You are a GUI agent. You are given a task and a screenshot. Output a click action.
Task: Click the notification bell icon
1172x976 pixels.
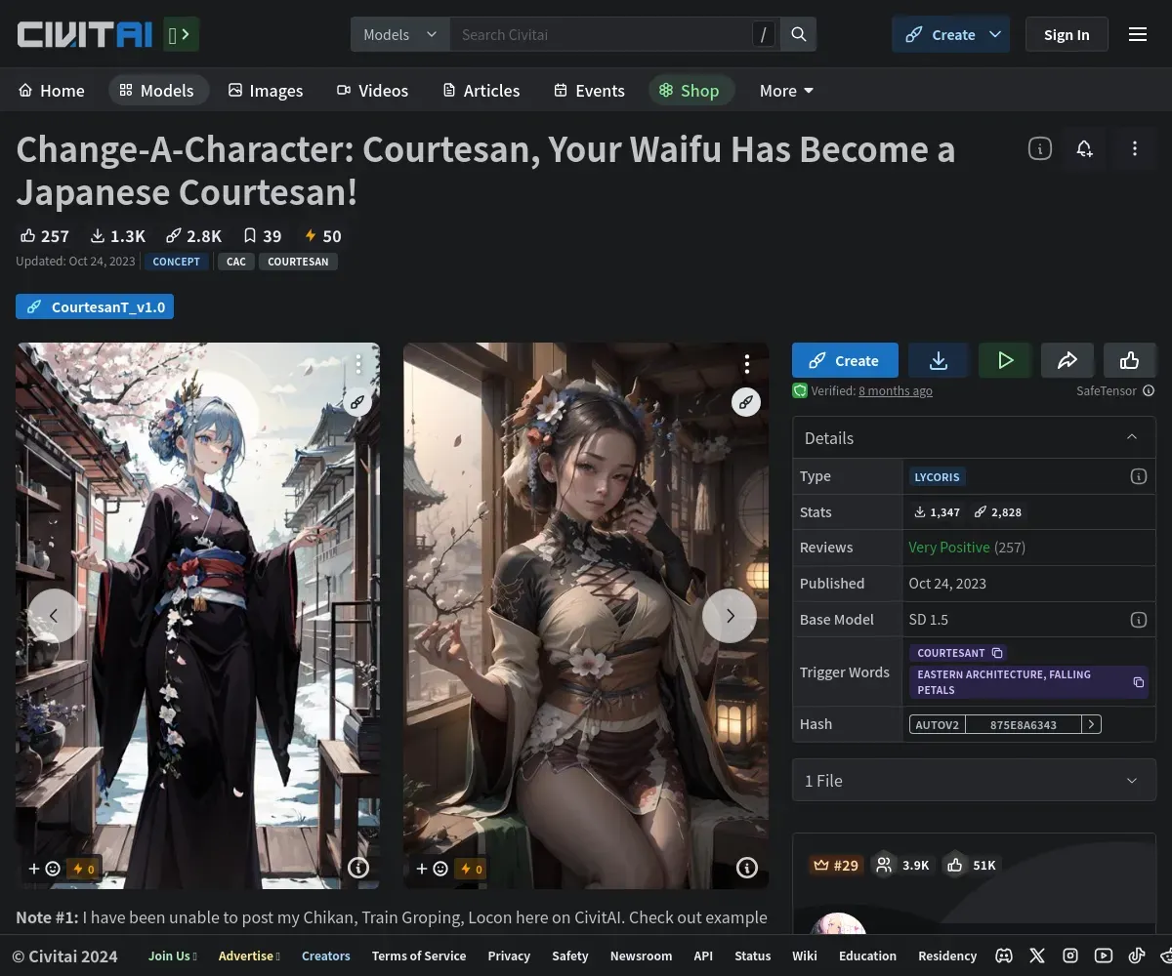point(1084,149)
